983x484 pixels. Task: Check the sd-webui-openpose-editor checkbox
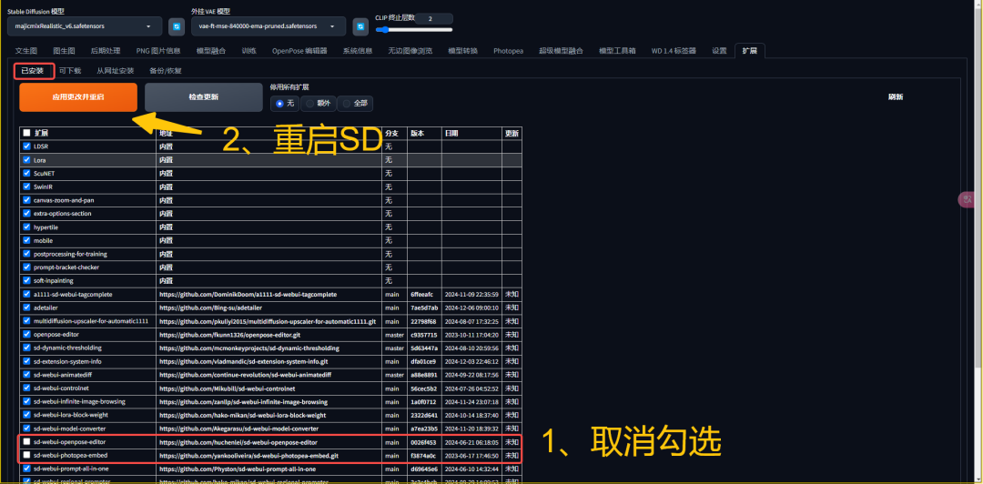click(26, 441)
